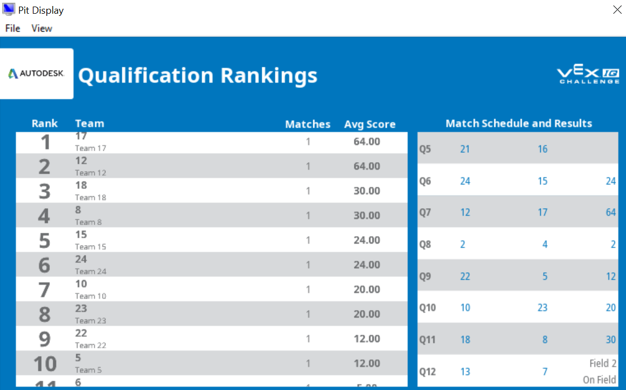Select the Rank column header
626x390 pixels.
point(44,123)
